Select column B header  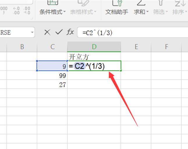tap(22, 47)
